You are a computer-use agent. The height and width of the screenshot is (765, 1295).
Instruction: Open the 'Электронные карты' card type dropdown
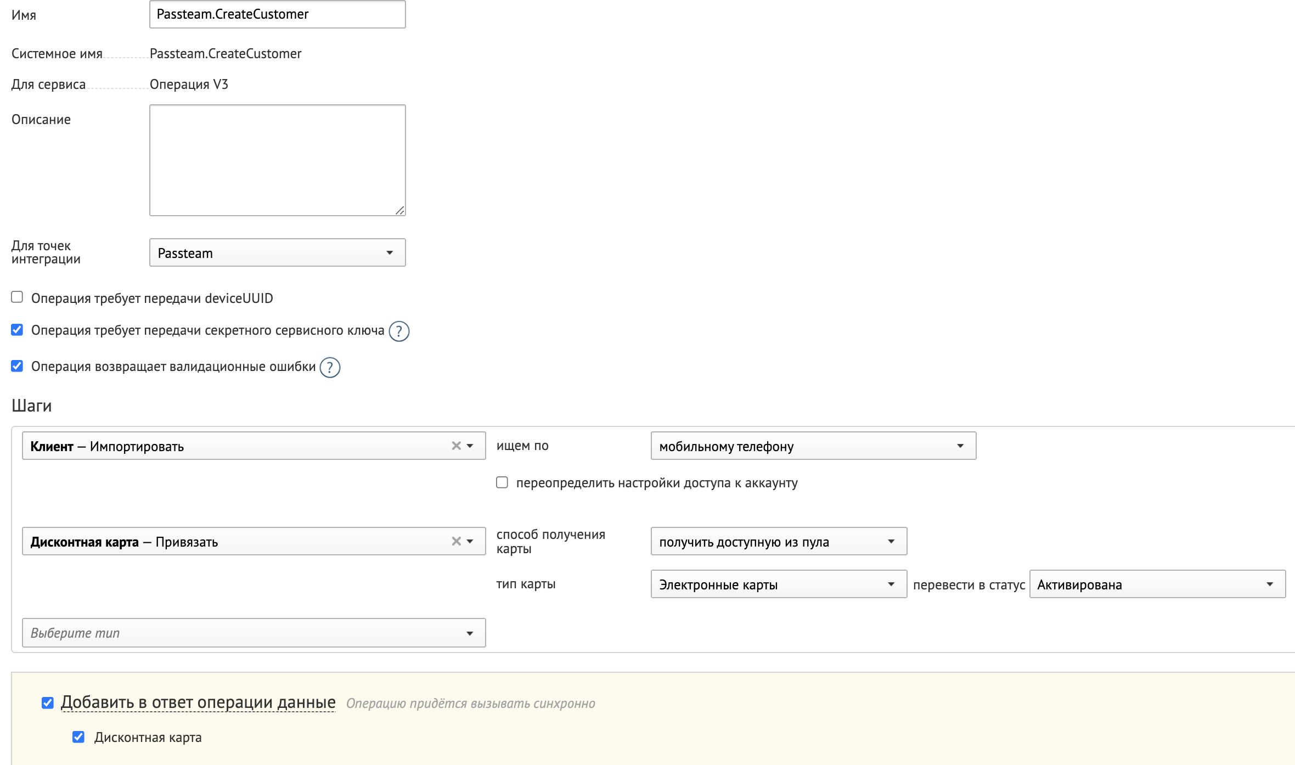pos(779,584)
